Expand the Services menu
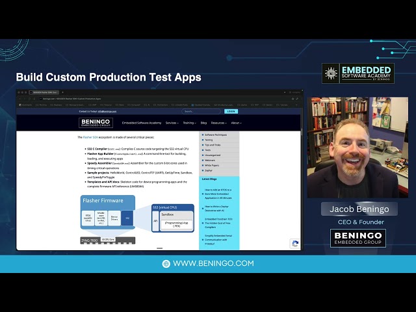The width and height of the screenshot is (416, 312). (x=172, y=123)
